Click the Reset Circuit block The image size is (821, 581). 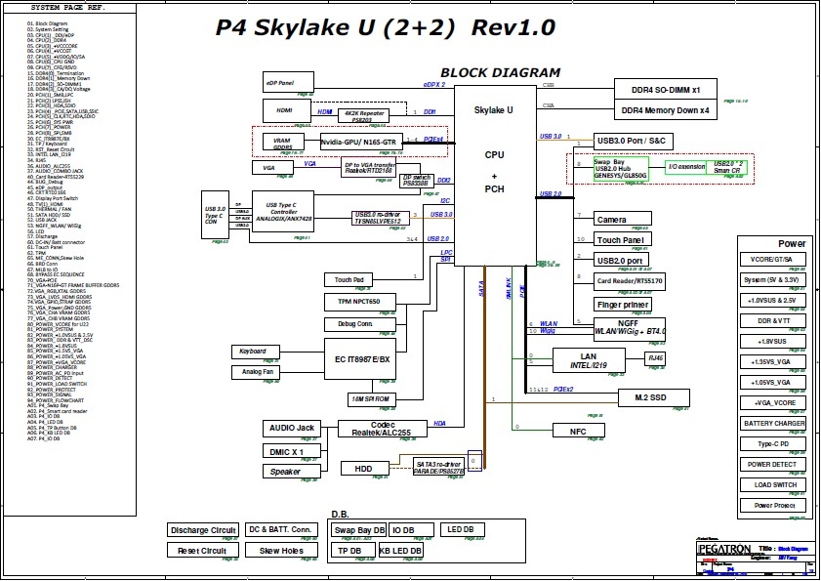coord(203,550)
